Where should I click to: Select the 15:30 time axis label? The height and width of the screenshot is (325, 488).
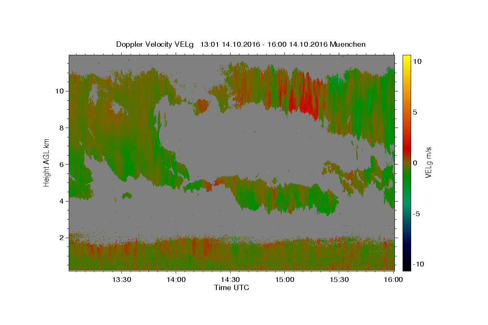tap(339, 279)
